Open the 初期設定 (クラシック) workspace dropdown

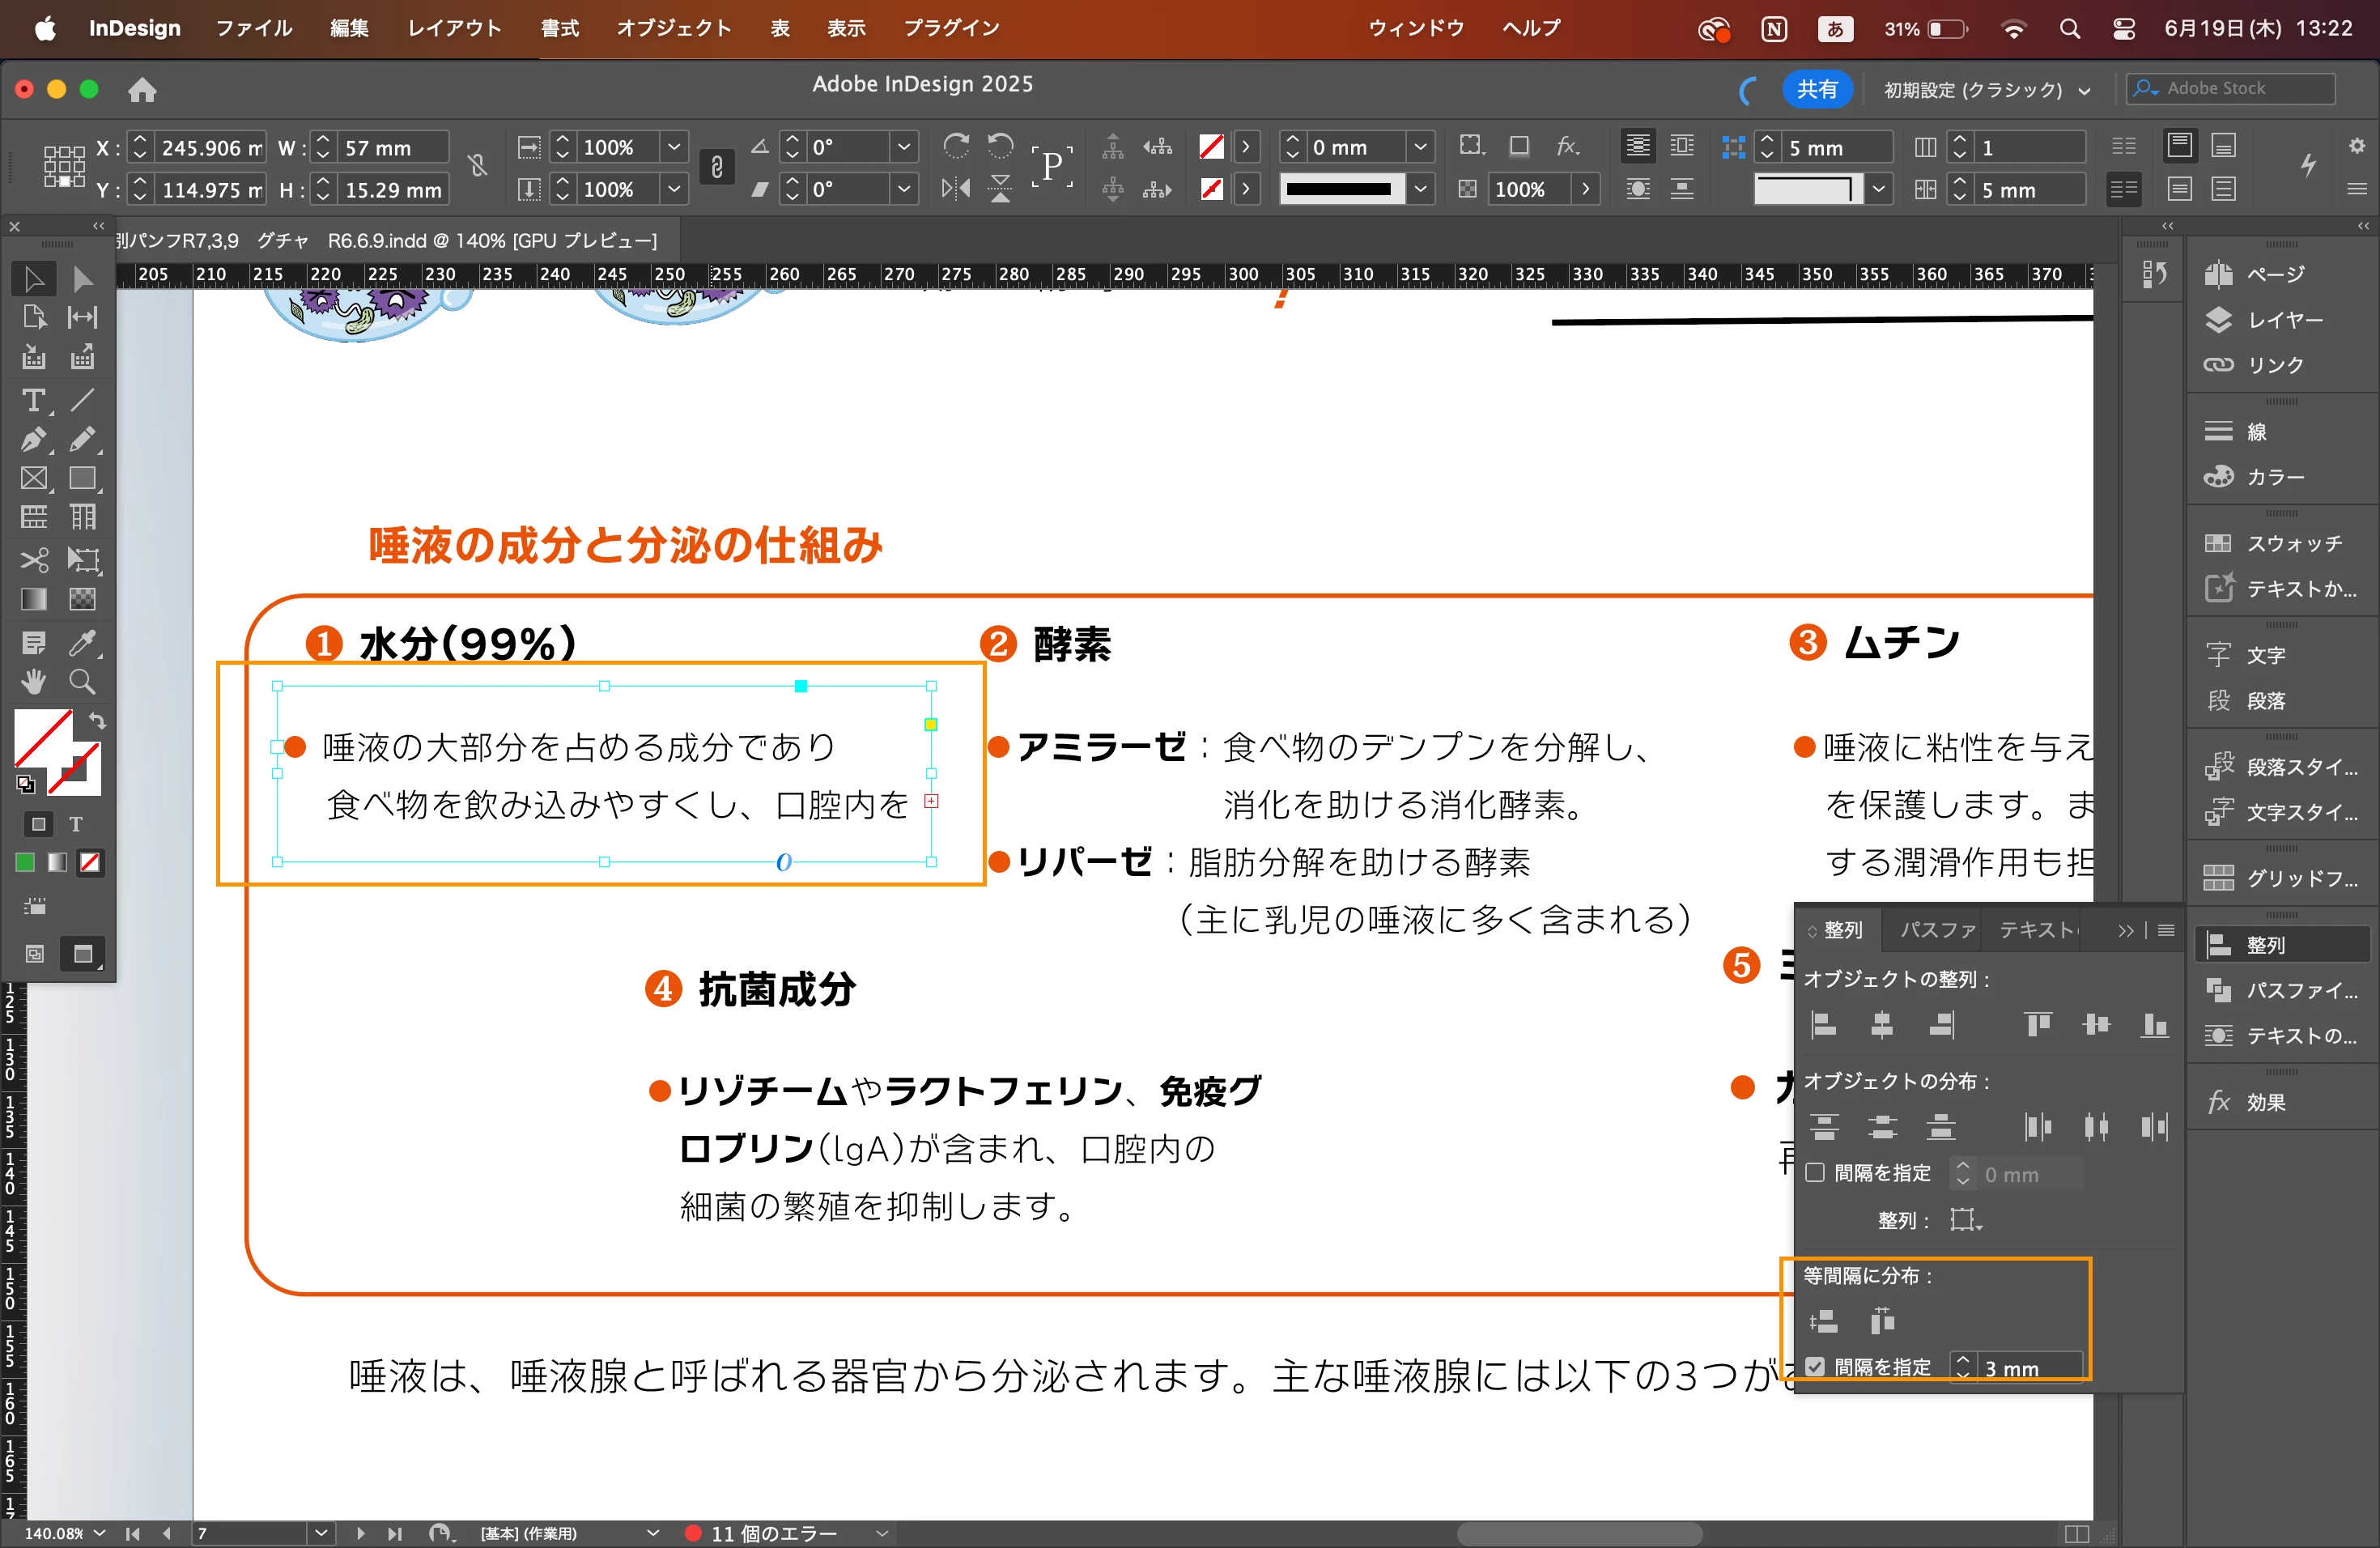1986,90
